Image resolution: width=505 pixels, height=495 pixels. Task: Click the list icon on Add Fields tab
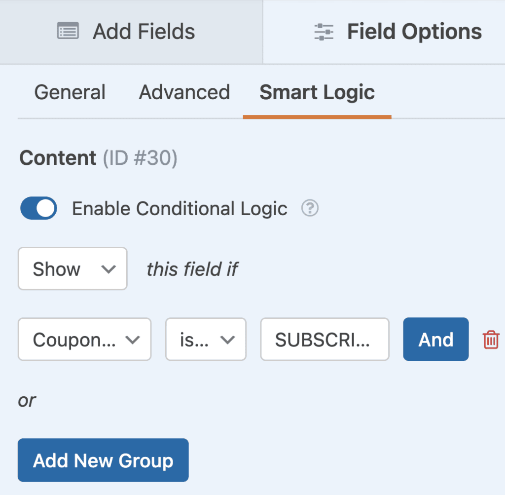click(68, 31)
